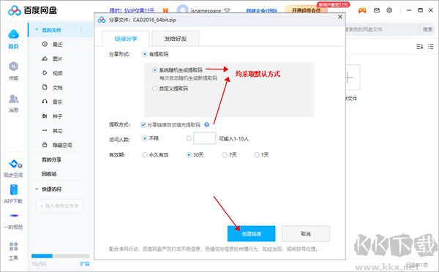Close the 分享文件 dialog
The height and width of the screenshot is (272, 439).
click(340, 17)
